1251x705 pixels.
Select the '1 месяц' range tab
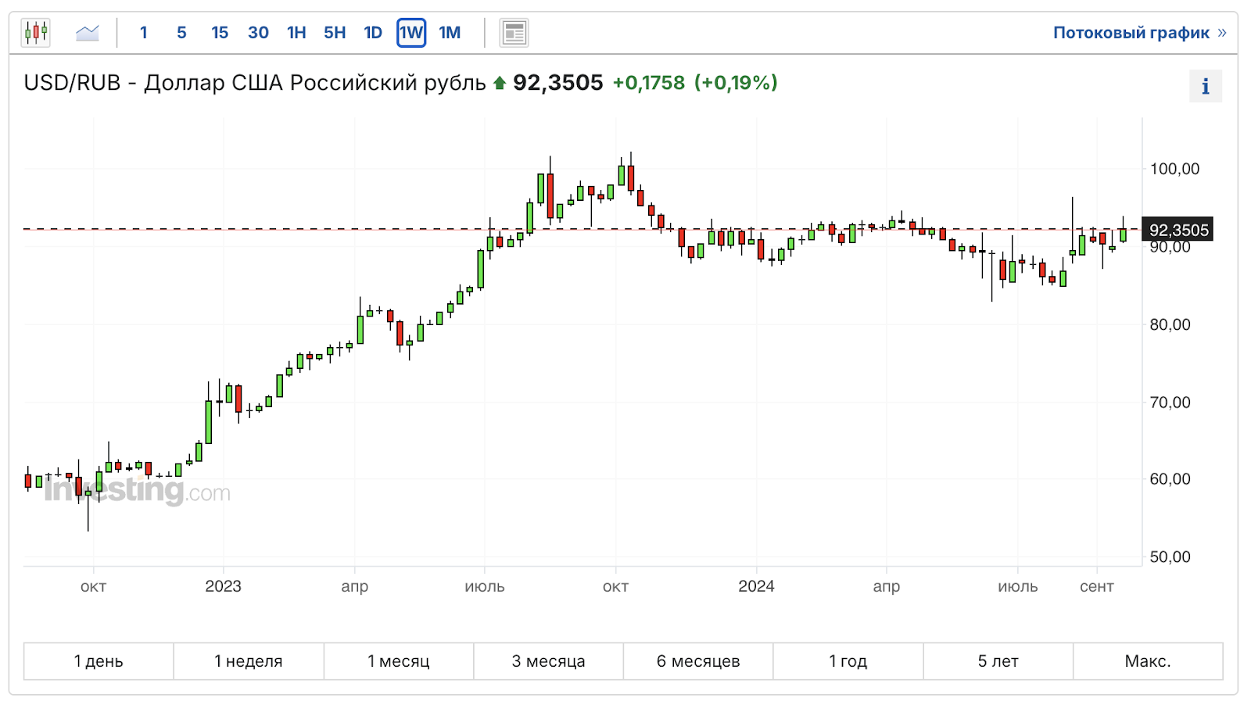coord(399,661)
